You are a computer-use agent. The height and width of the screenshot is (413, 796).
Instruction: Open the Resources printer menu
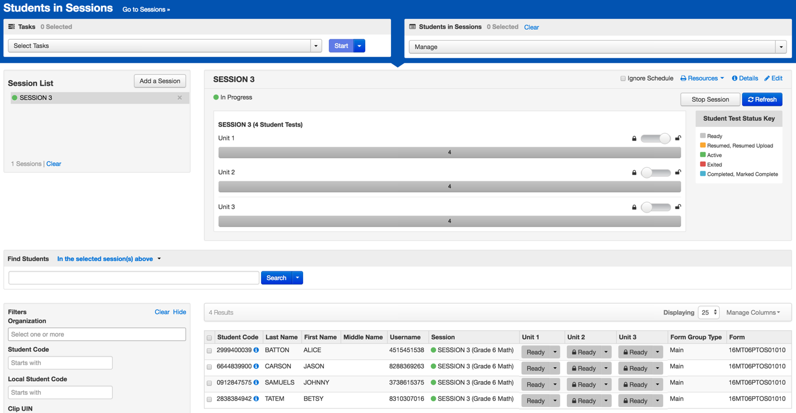tap(702, 78)
